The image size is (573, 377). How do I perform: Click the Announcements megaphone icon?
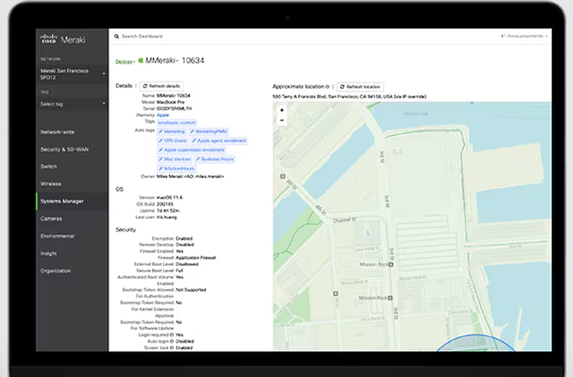tap(503, 36)
